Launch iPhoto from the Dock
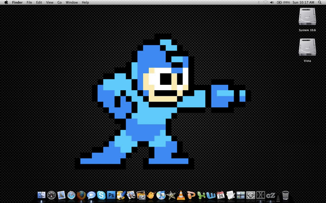Screen dimensions: 326x203 tap(141, 195)
